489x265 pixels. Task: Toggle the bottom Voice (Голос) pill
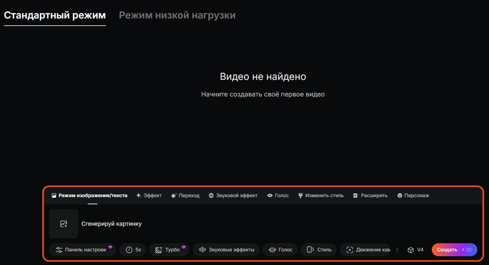280,250
